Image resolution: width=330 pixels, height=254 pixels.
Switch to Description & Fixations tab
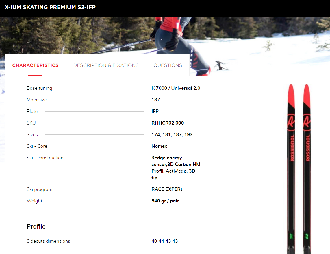106,65
